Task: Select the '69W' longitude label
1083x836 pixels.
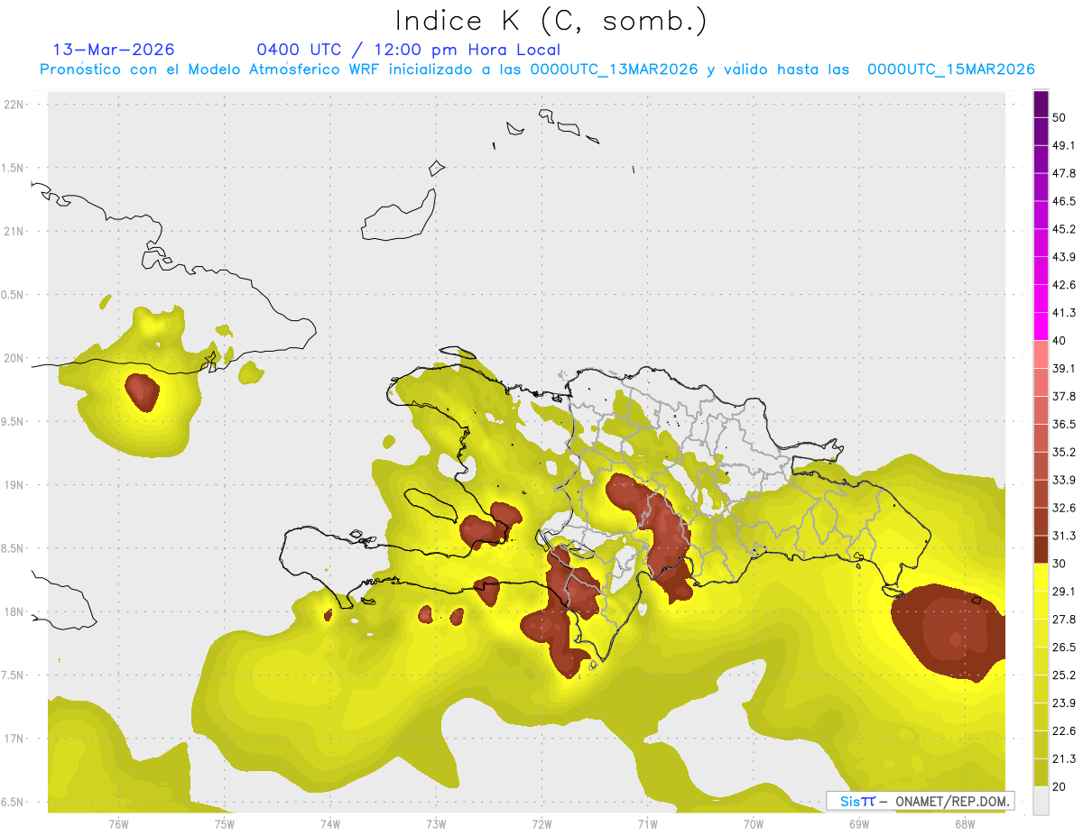Action: click(858, 824)
